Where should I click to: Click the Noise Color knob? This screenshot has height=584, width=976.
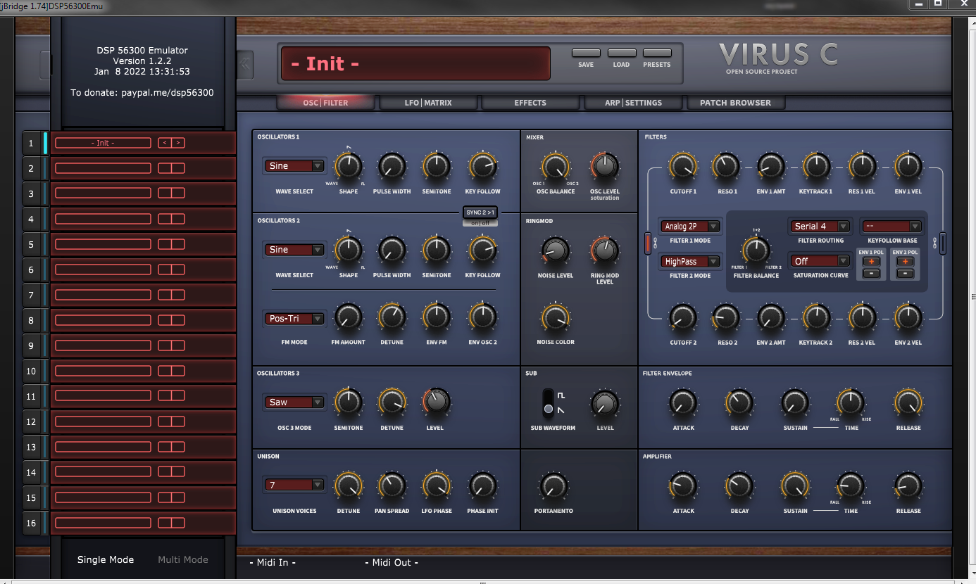click(x=555, y=318)
